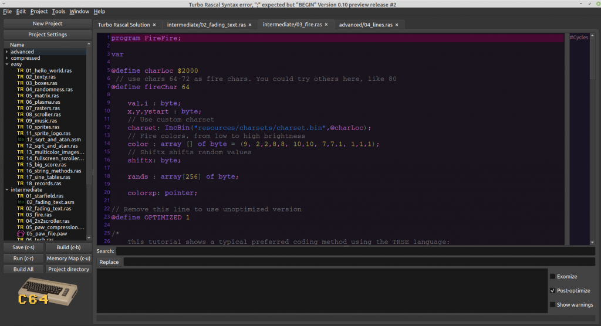Expand the compressed folder
The height and width of the screenshot is (326, 601).
7,58
